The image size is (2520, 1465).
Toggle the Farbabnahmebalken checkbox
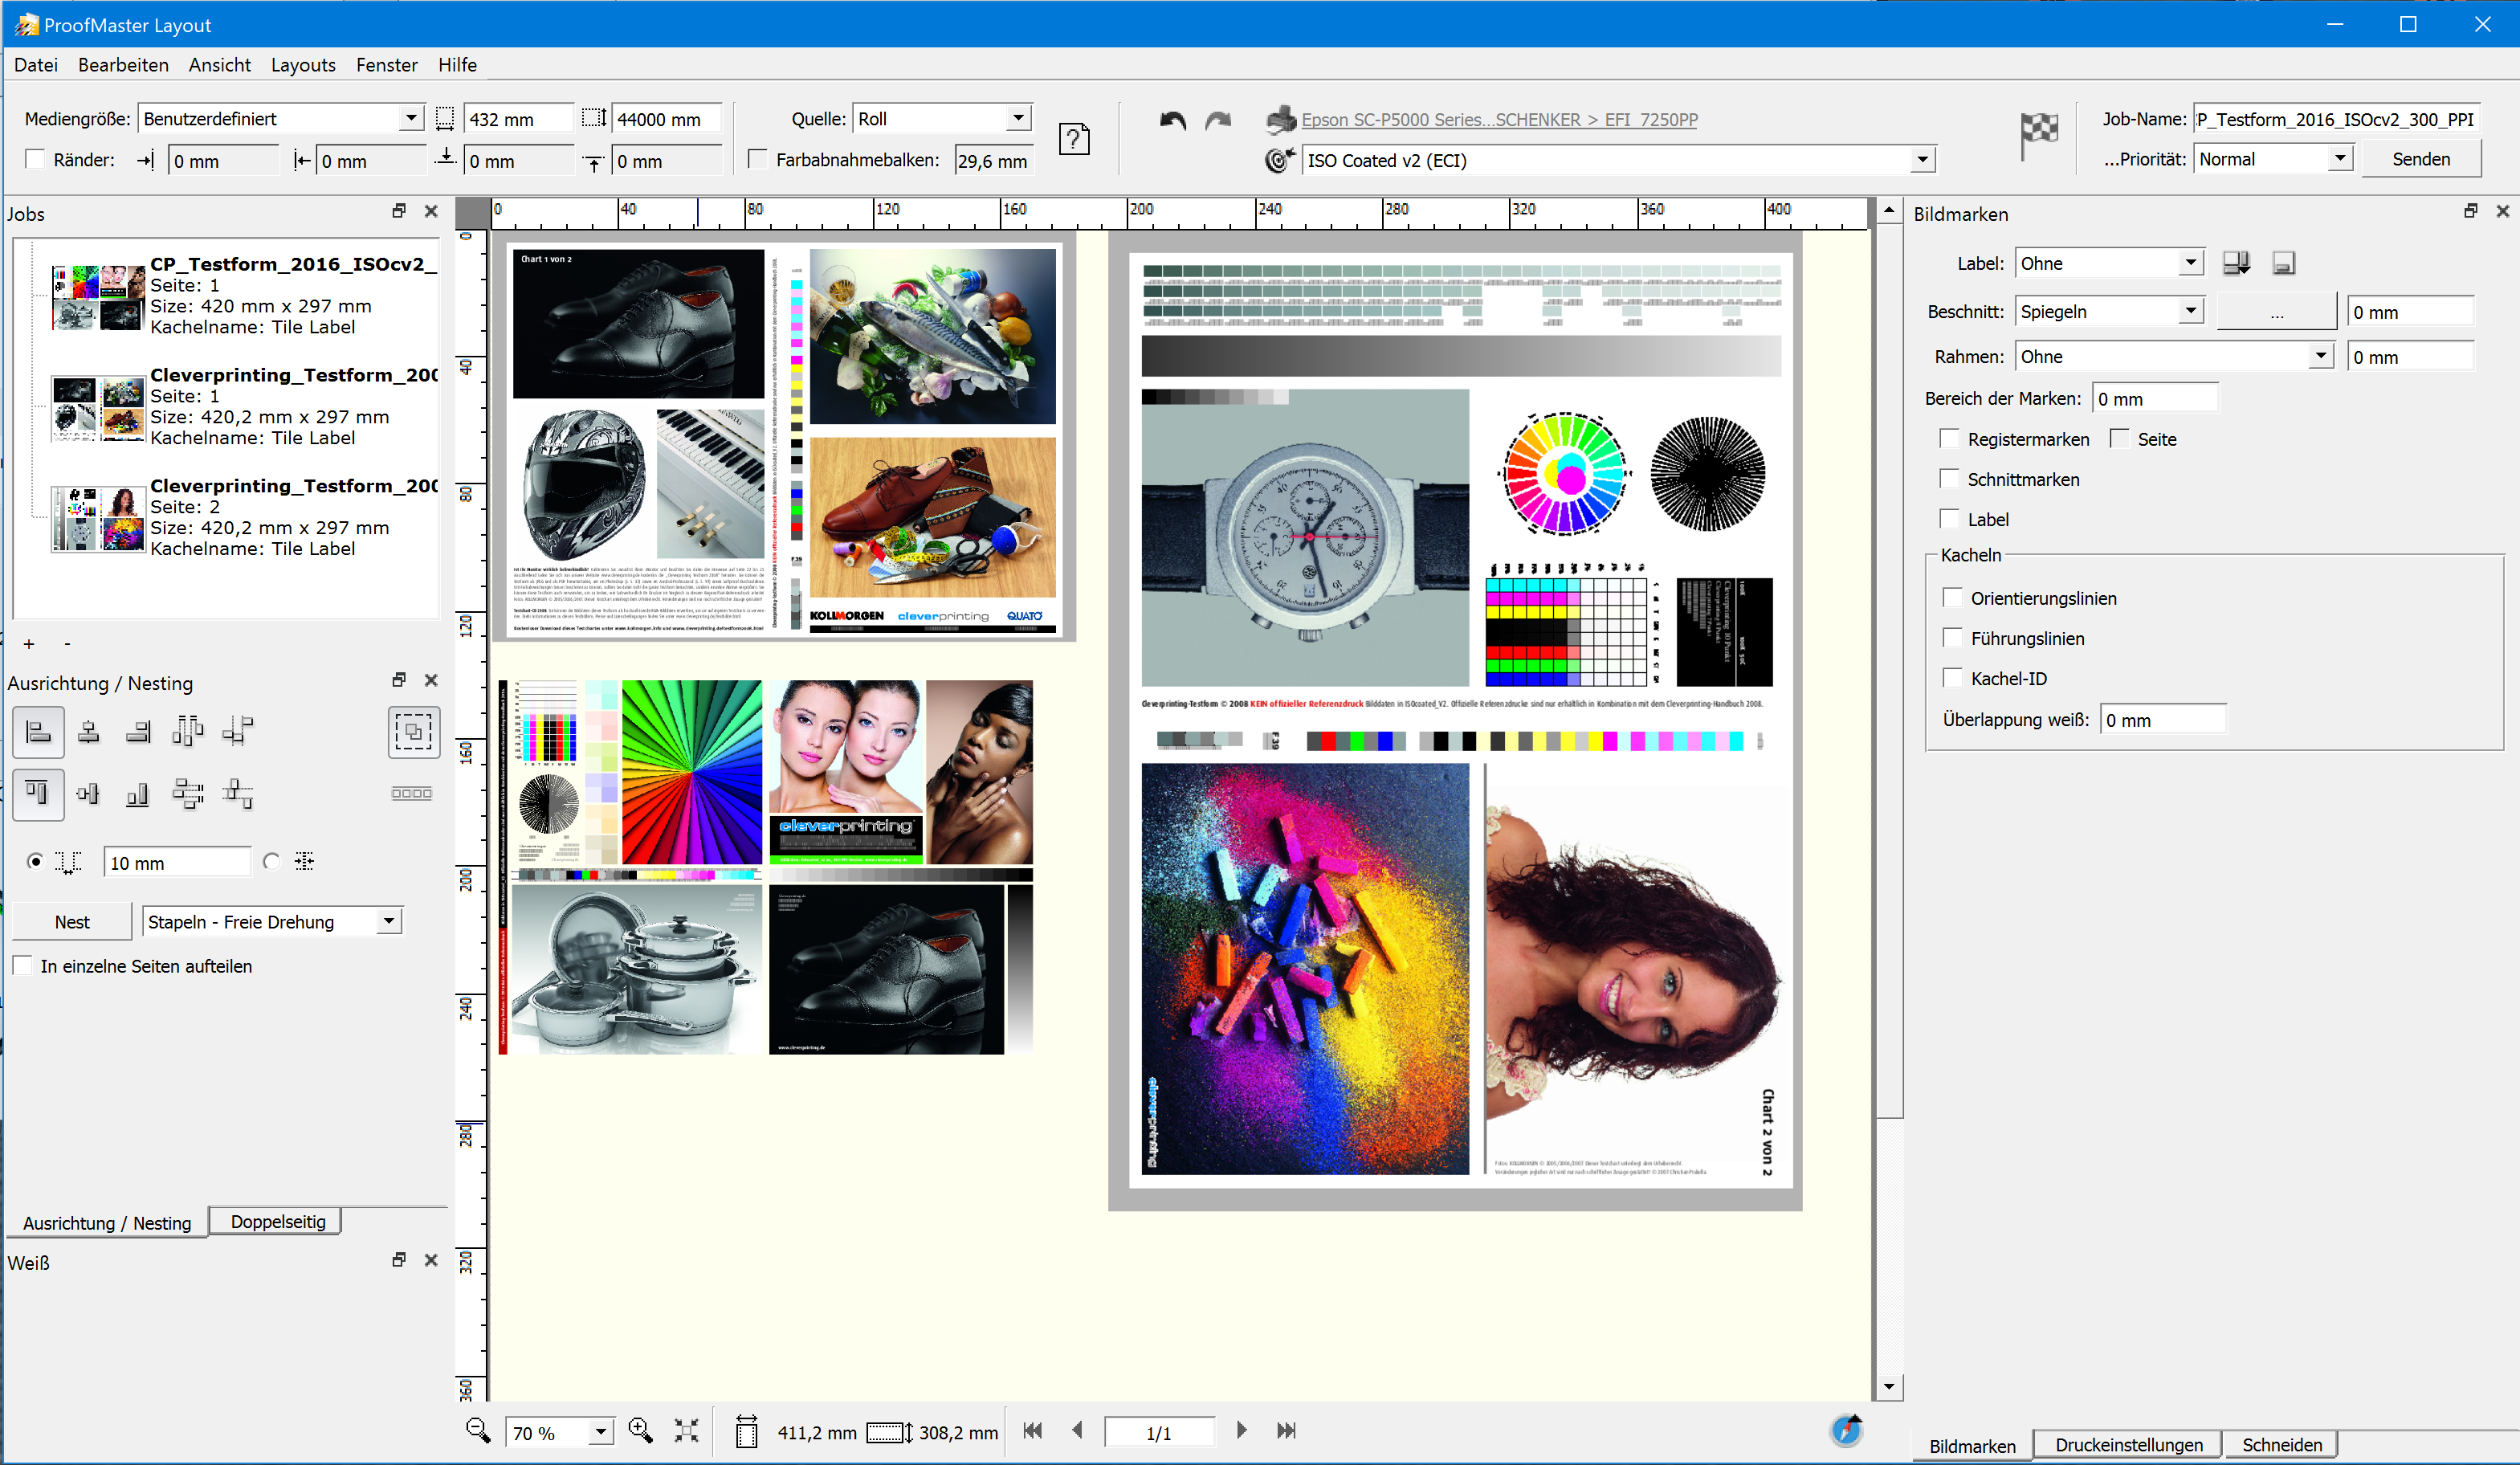pyautogui.click(x=759, y=160)
